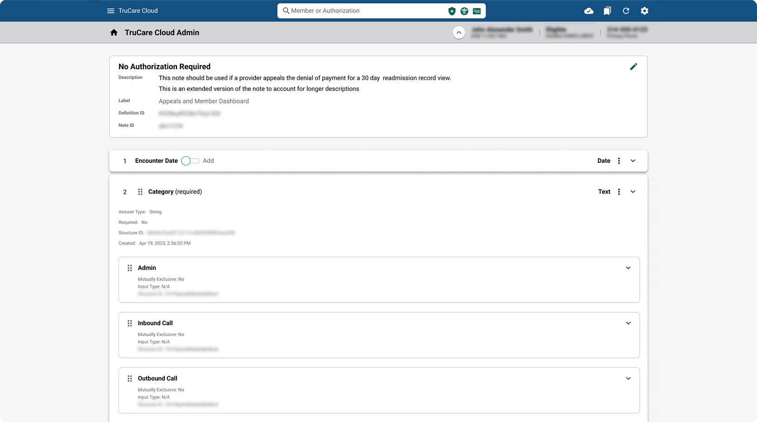Collapse the member banner with up chevron
The image size is (757, 422).
tap(459, 33)
